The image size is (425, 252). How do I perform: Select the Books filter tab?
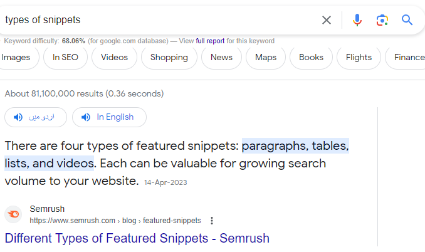tap(311, 58)
